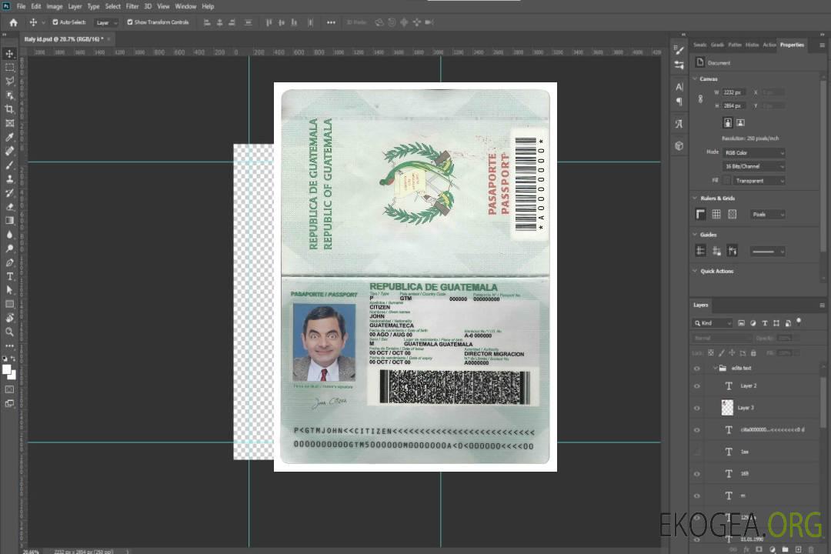Toggle visibility of the 'm' text layer

(697, 496)
